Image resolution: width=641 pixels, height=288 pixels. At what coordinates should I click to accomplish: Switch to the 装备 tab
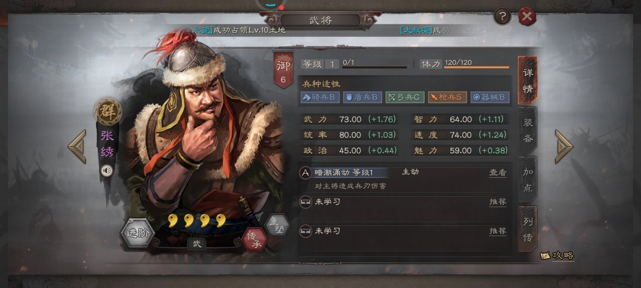[x=527, y=130]
